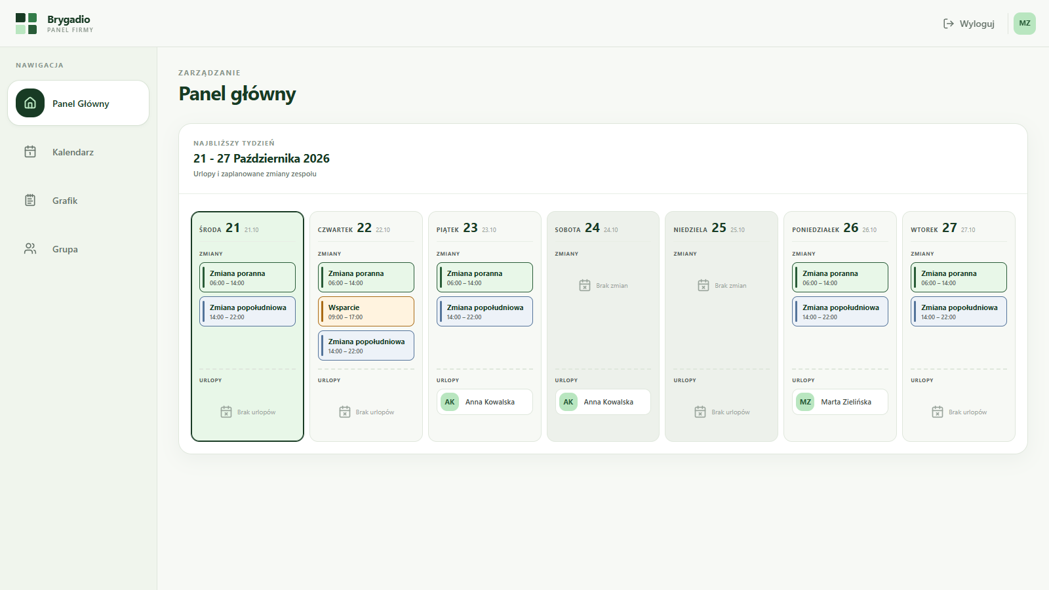Click Saturday 24 Brak zmian calendar icon
This screenshot has height=590, width=1049.
point(585,285)
